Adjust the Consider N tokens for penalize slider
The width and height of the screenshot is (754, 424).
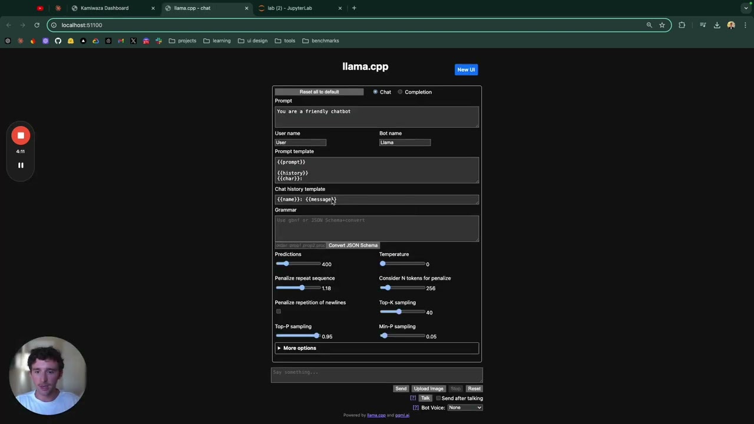pos(402,288)
